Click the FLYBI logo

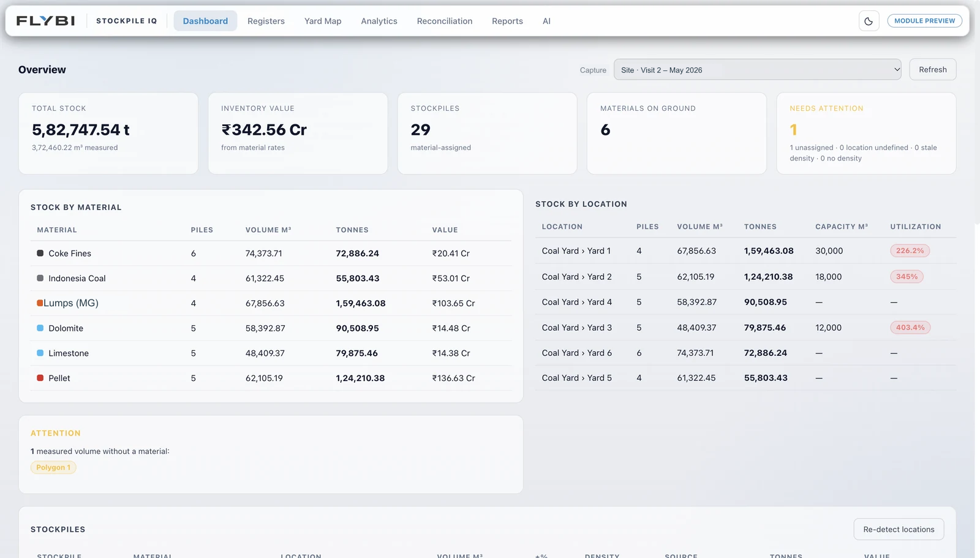tap(46, 21)
